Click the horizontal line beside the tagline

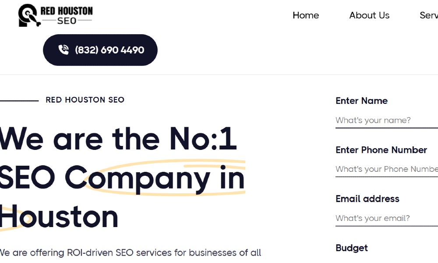19,101
